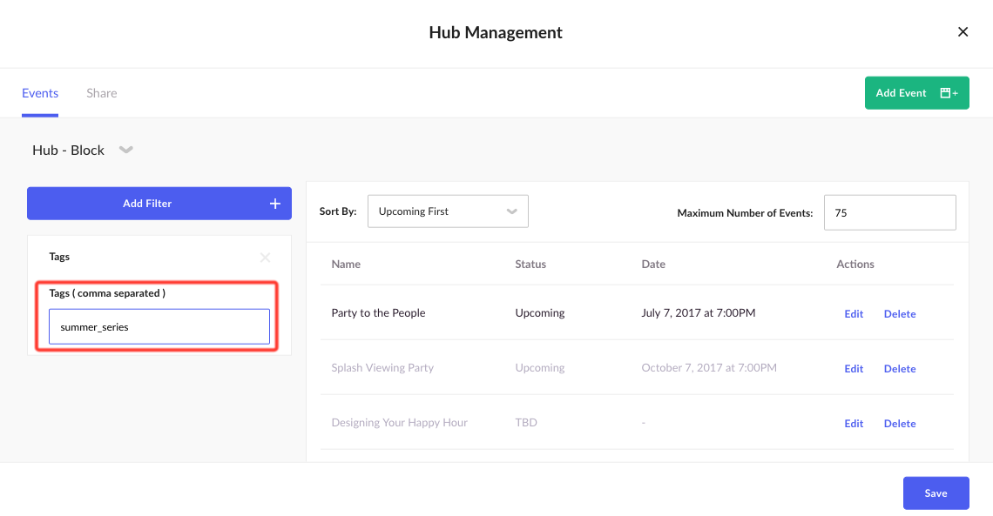Close the Hub Management dialog
The image size is (993, 516).
(963, 31)
